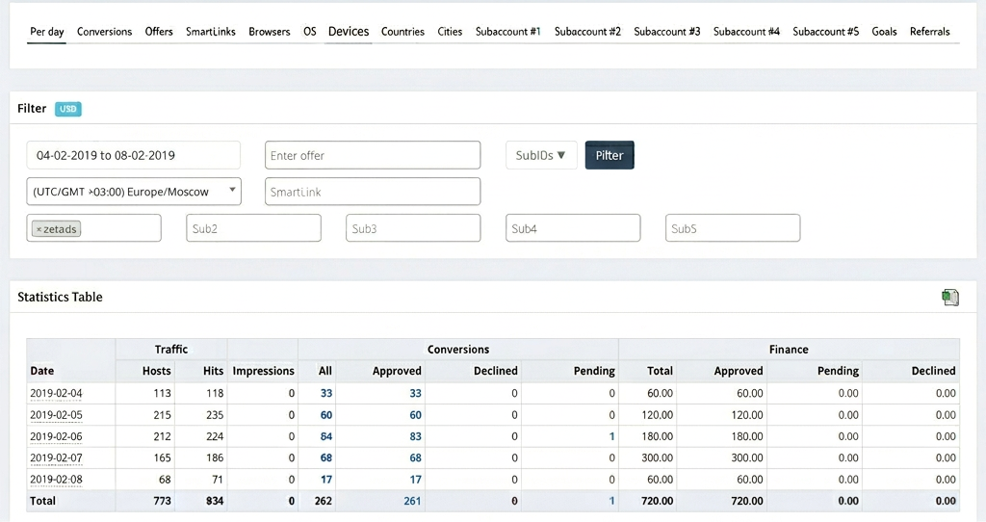This screenshot has height=522, width=986.
Task: Open the Conversions tab
Action: click(x=104, y=32)
